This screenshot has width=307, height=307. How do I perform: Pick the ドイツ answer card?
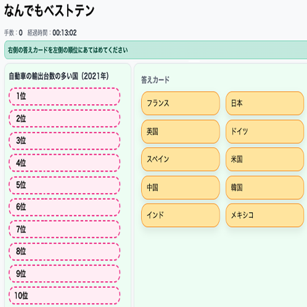tap(264, 131)
